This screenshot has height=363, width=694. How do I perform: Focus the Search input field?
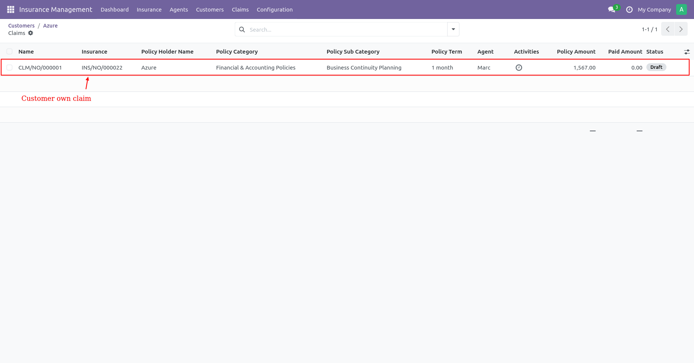[346, 29]
